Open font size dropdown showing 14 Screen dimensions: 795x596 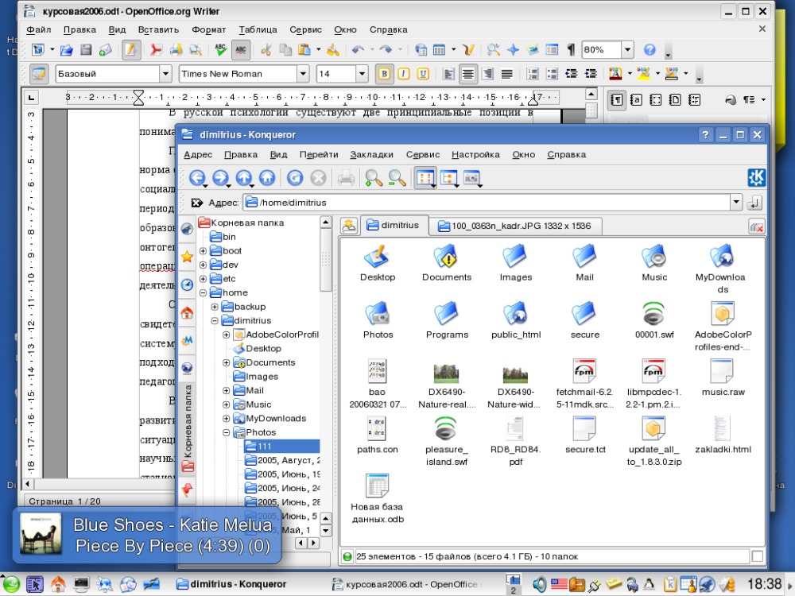coord(362,74)
